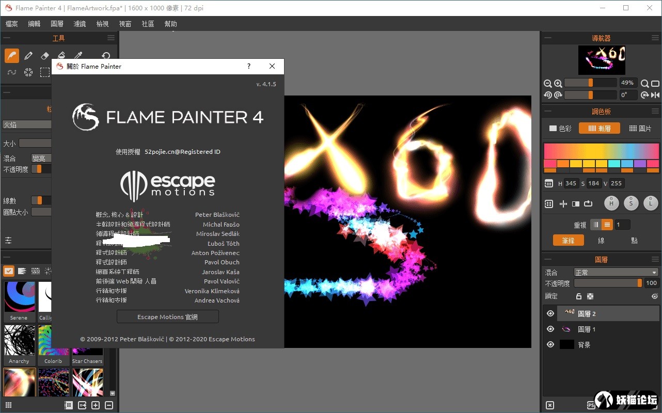The height and width of the screenshot is (413, 662).
Task: Select the flame brush tool
Action: [11, 56]
